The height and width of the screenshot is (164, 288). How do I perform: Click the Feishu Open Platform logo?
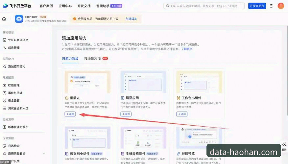click(x=17, y=6)
